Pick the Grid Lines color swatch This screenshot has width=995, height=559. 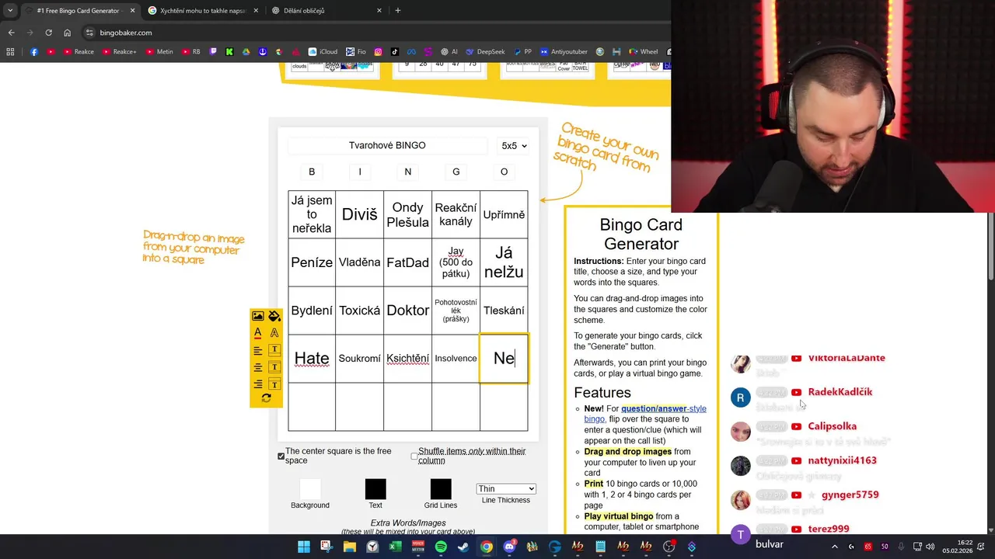(441, 489)
